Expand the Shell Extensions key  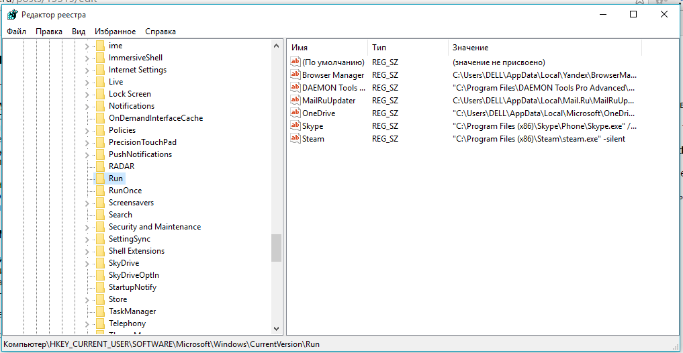click(x=87, y=251)
